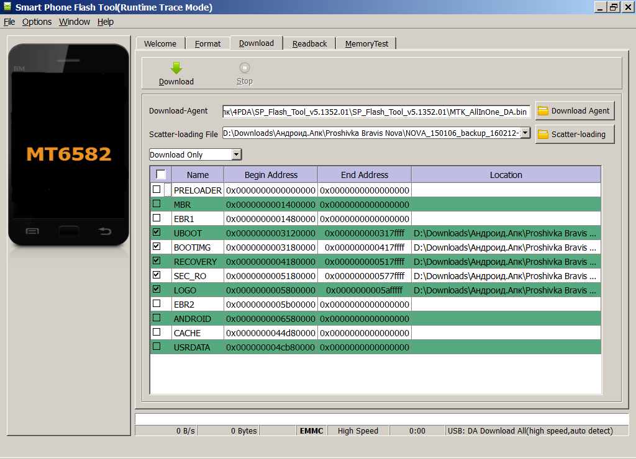
Task: Switch to the Format tab
Action: click(x=207, y=43)
